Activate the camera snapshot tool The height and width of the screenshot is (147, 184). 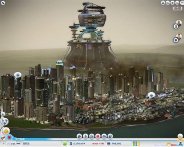[x=104, y=136]
